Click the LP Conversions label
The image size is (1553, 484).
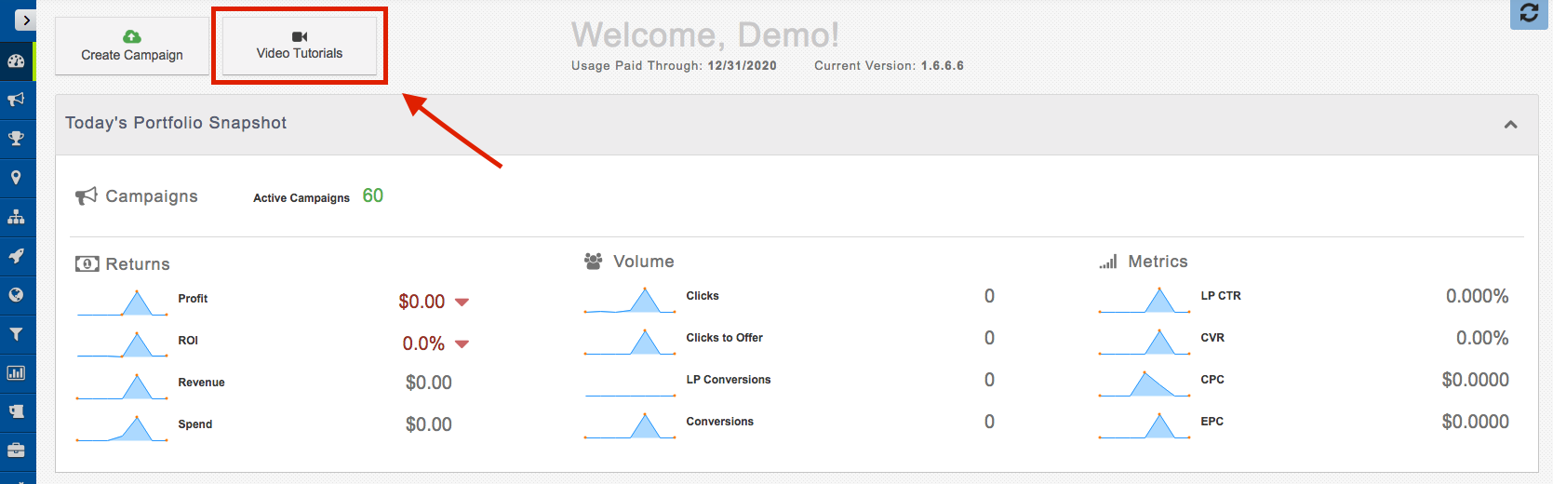(x=729, y=380)
